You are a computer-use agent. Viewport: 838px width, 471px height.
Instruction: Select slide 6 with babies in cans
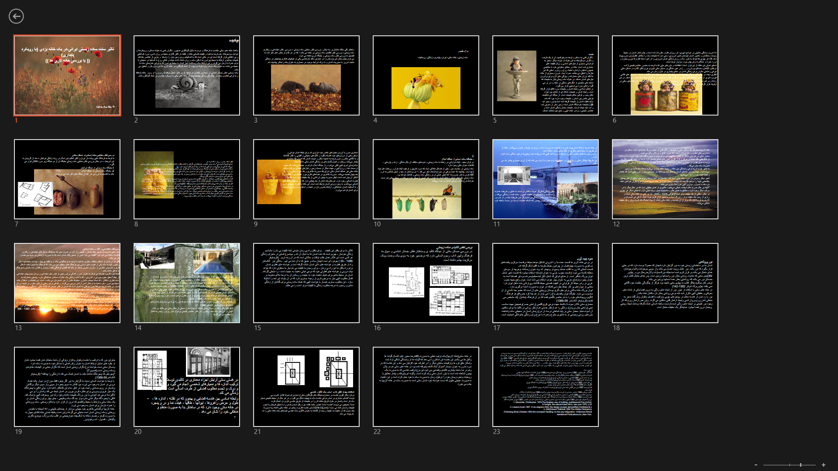[665, 75]
